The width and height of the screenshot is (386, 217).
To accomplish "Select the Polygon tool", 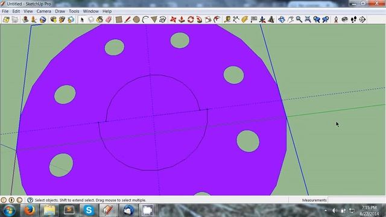I will coord(154,19).
